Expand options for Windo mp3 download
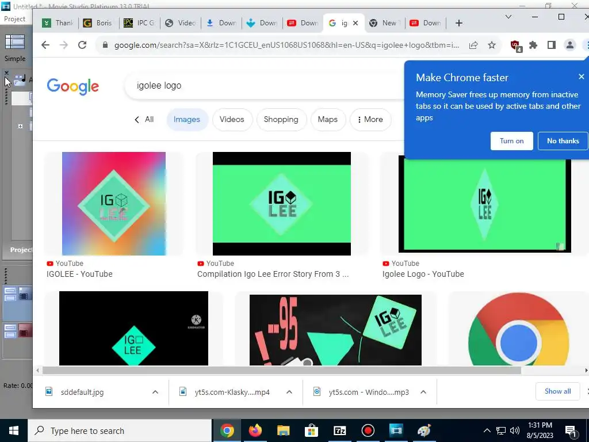This screenshot has width=589, height=442. [423, 392]
